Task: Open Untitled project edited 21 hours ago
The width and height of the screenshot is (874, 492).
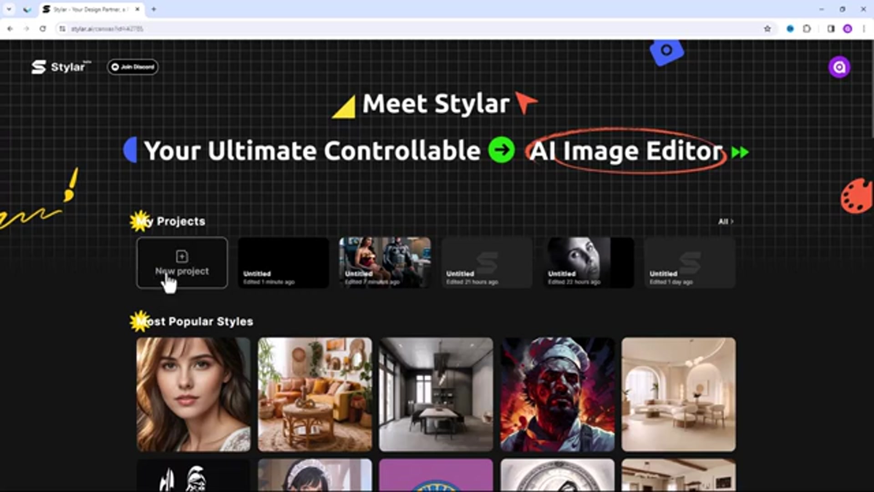Action: click(487, 262)
